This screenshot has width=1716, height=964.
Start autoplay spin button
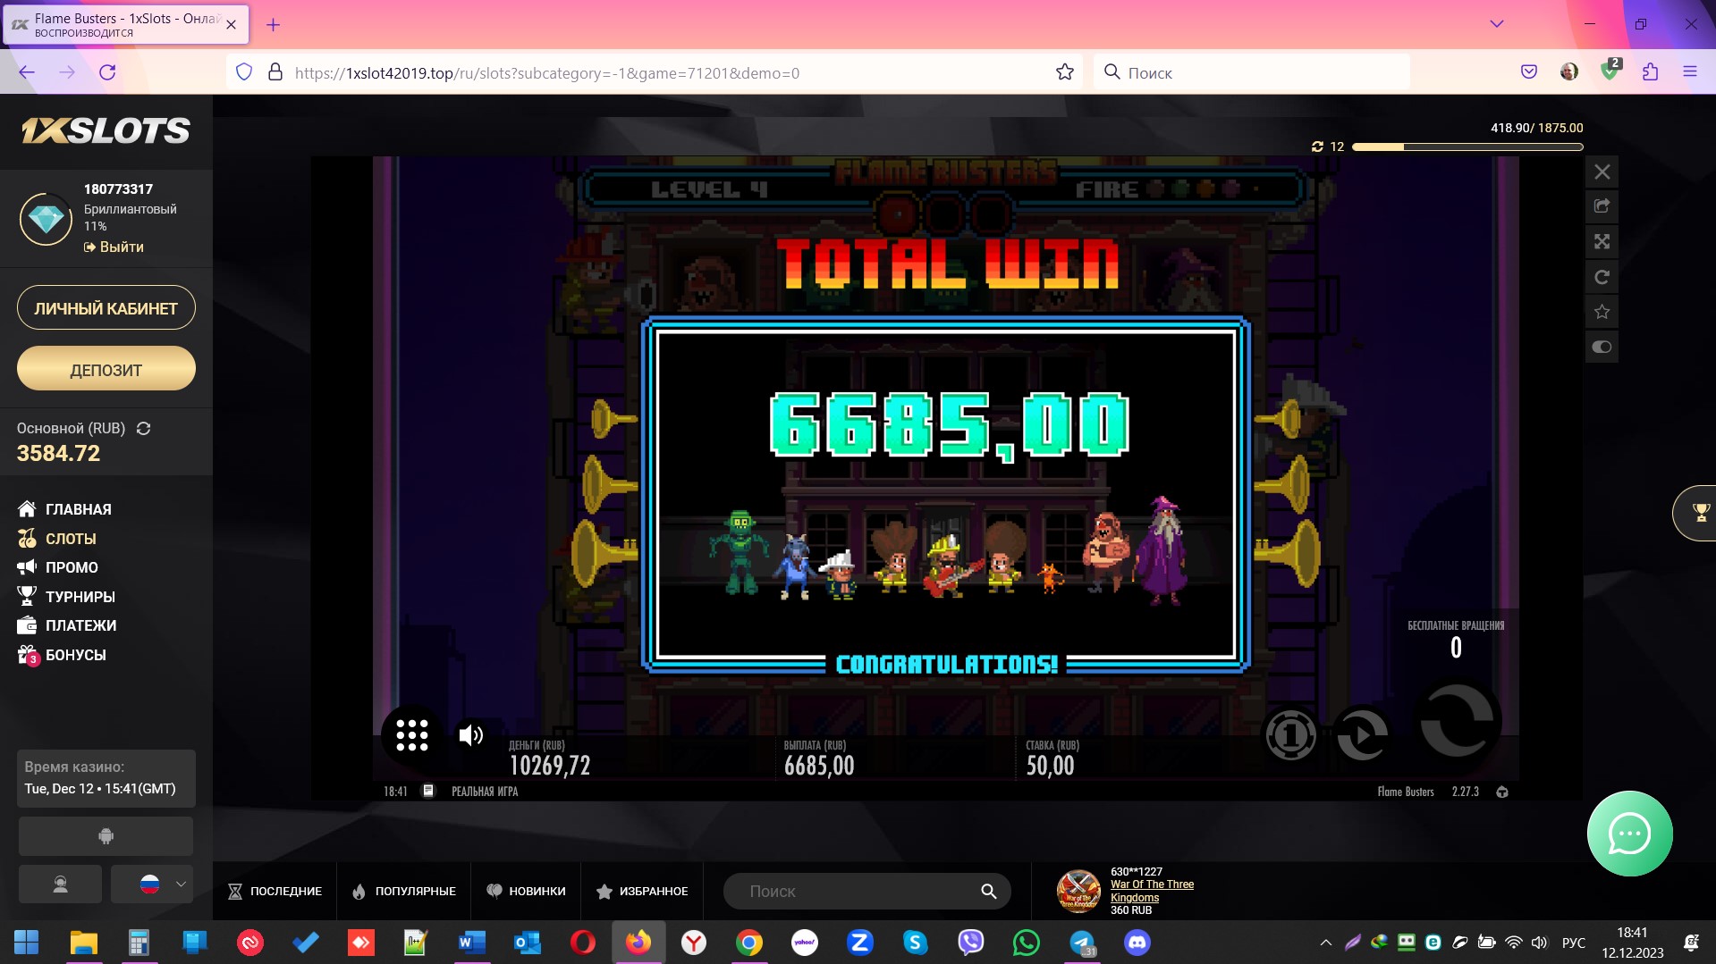point(1362,735)
